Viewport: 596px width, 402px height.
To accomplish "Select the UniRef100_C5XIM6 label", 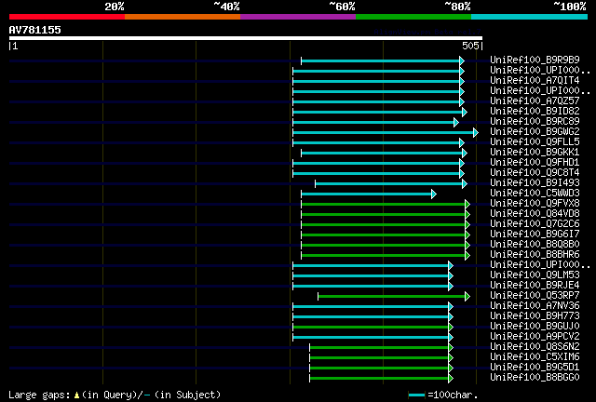I will point(535,357).
